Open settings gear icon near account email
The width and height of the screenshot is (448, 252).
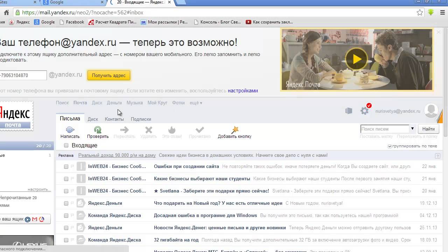365,111
